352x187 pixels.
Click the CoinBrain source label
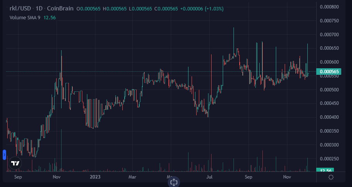point(60,9)
